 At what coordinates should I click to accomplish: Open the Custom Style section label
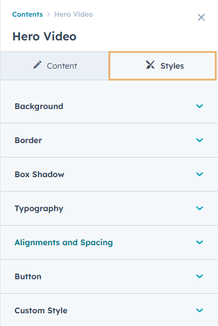41,310
